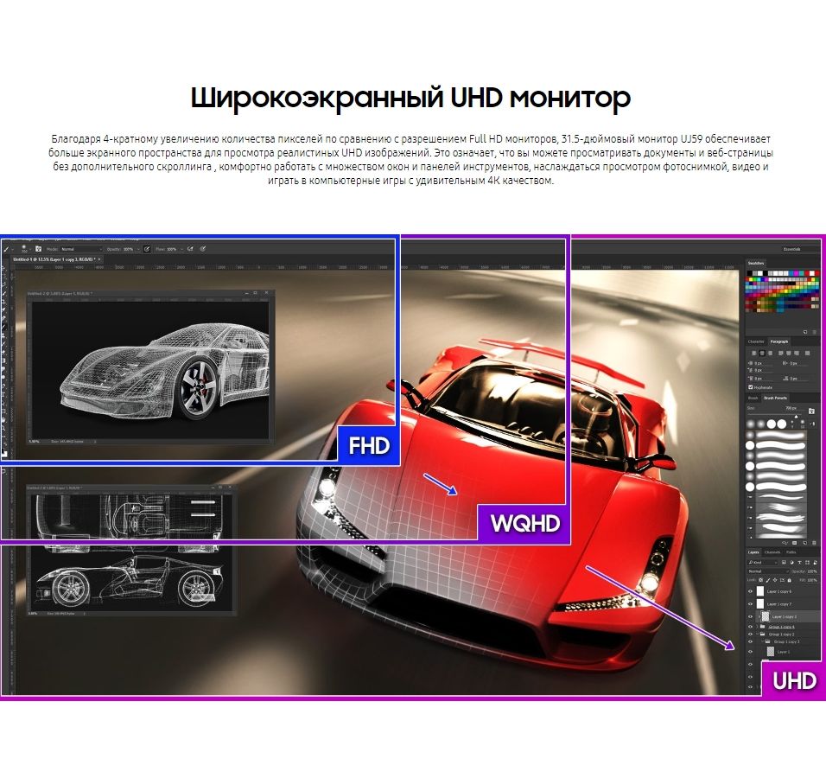The height and width of the screenshot is (778, 826).
Task: Switch to the Character tab
Action: (x=756, y=341)
